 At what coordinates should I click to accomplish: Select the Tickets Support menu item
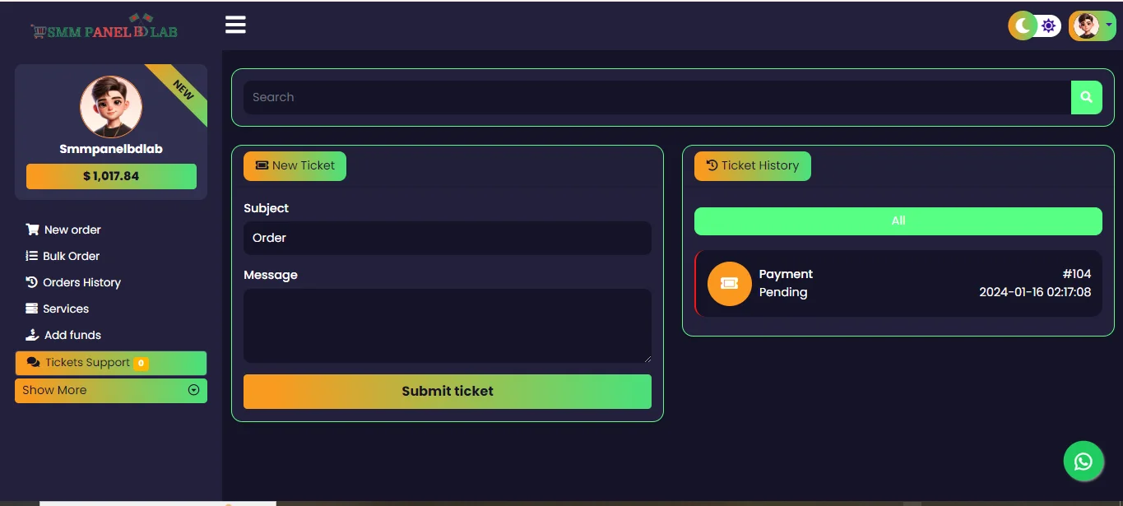click(87, 363)
